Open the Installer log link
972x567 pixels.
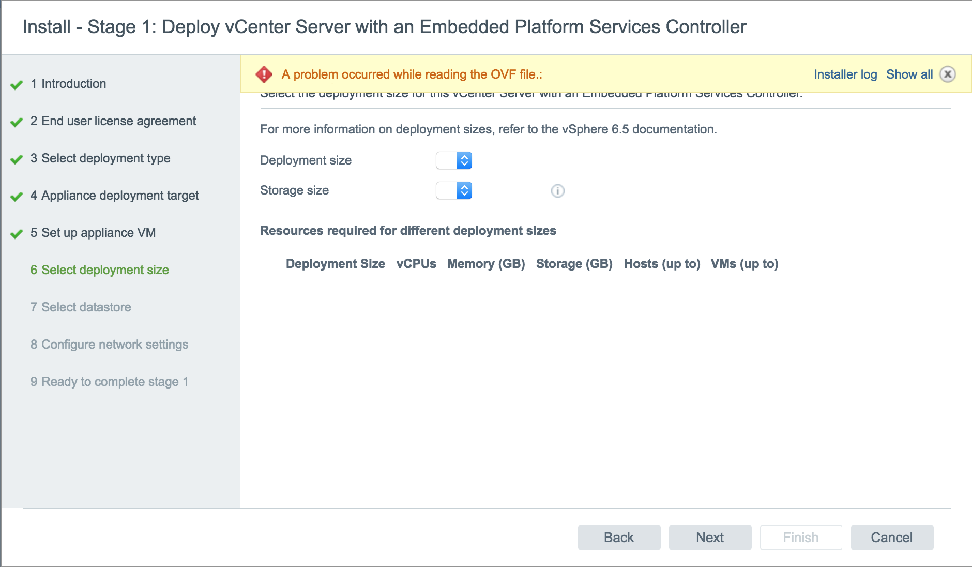point(845,74)
